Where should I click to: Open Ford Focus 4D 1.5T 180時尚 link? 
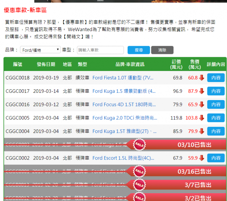pos(124,104)
